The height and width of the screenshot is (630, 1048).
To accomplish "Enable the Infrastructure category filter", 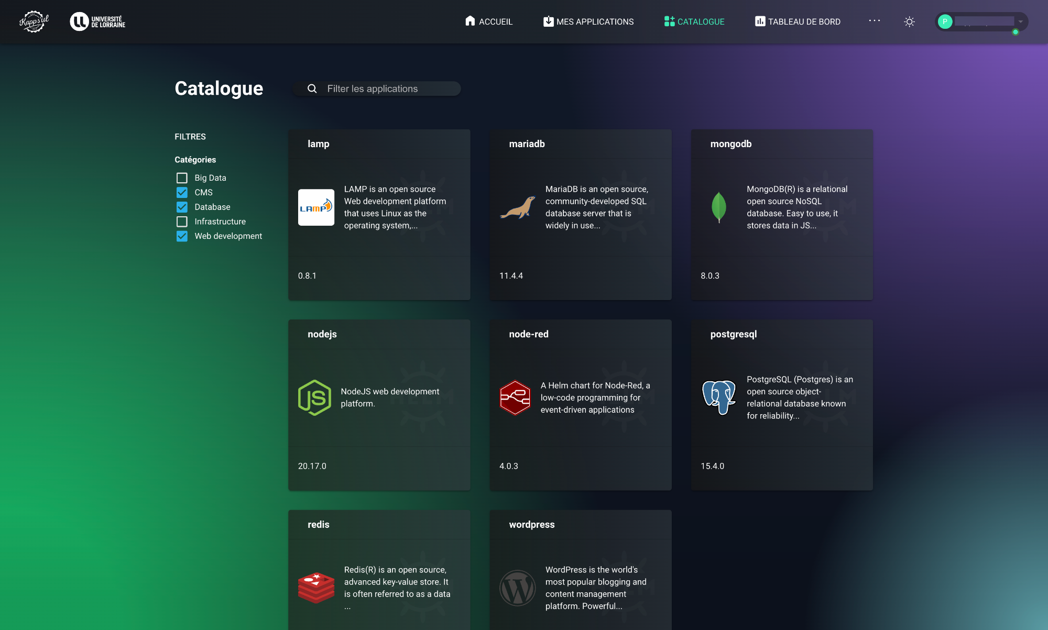I will tap(182, 222).
